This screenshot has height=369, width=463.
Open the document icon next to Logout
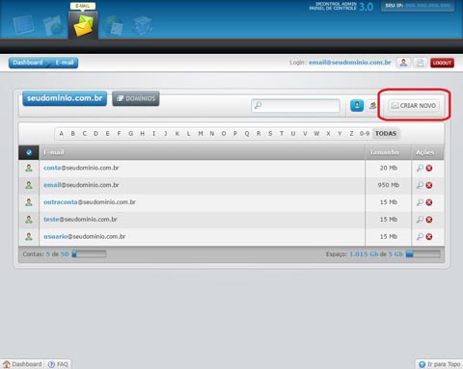[x=420, y=63]
